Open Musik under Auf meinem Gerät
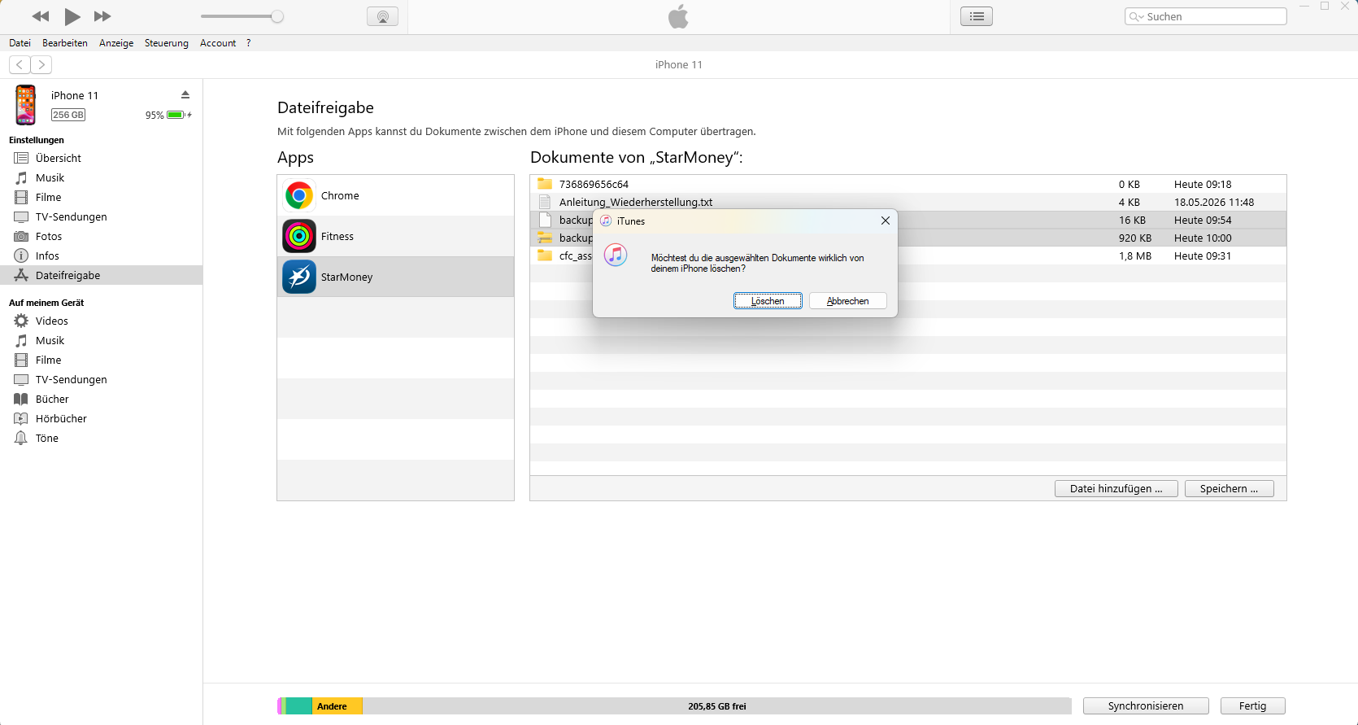 tap(101, 340)
